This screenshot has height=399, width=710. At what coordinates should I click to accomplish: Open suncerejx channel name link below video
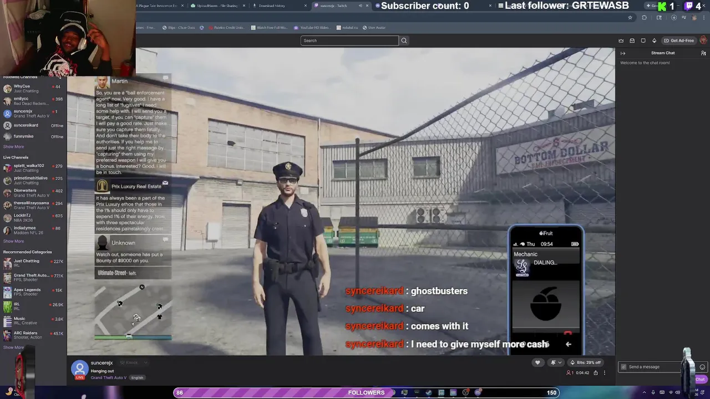102,363
